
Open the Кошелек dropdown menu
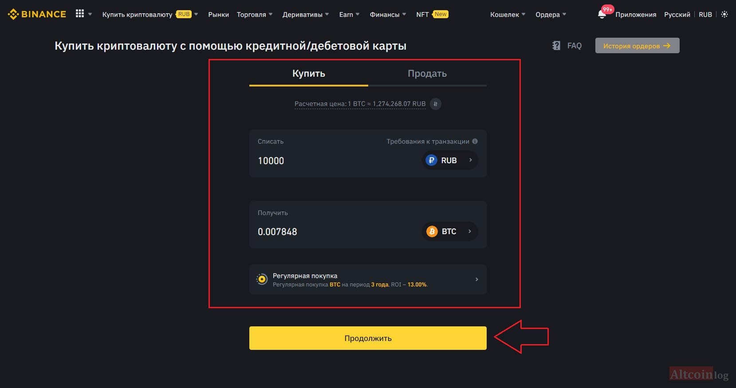(508, 15)
